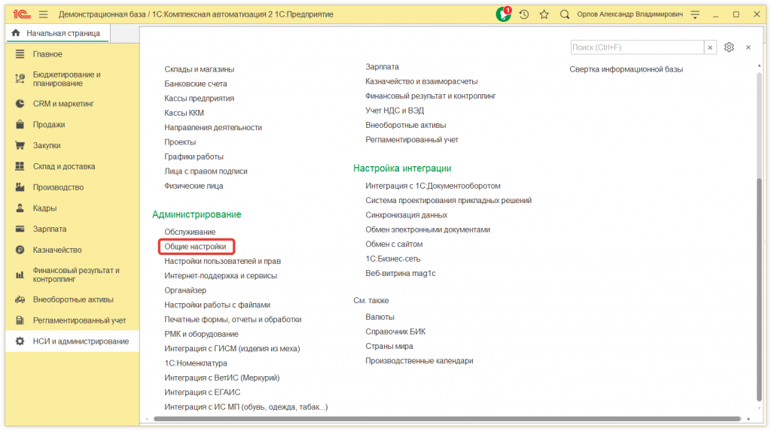
Task: Open favorites star icon
Action: [544, 14]
